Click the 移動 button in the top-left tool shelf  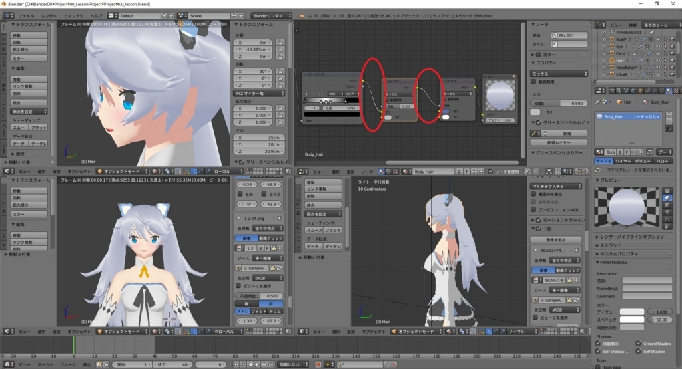click(29, 35)
